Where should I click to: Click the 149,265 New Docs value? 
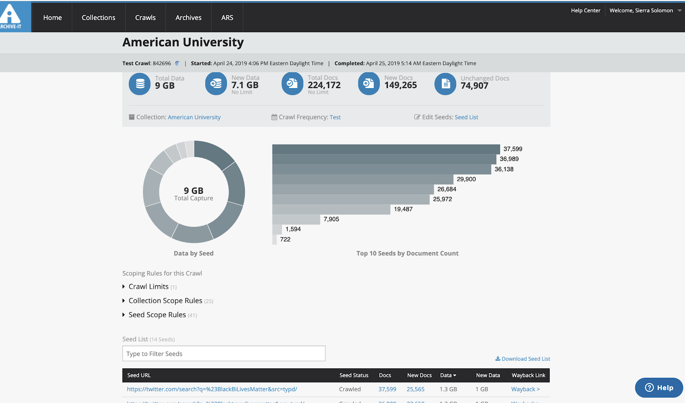point(401,85)
